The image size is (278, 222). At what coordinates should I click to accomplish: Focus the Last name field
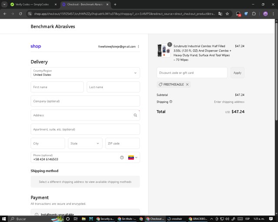pyautogui.click(x=113, y=87)
